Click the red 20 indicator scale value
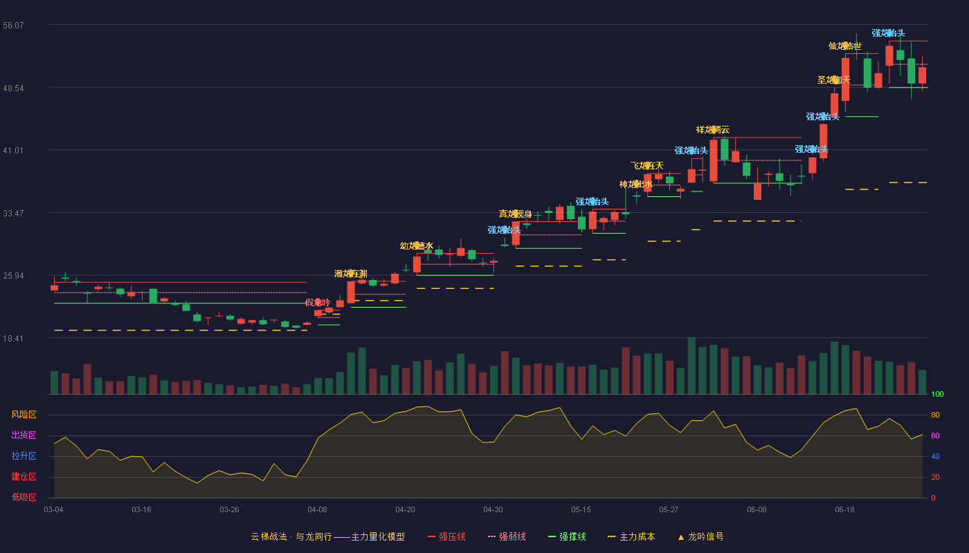Screen dimensions: 969x553 tap(935, 478)
